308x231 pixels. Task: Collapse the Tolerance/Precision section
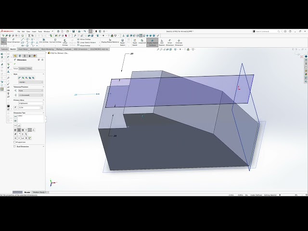tap(43, 87)
